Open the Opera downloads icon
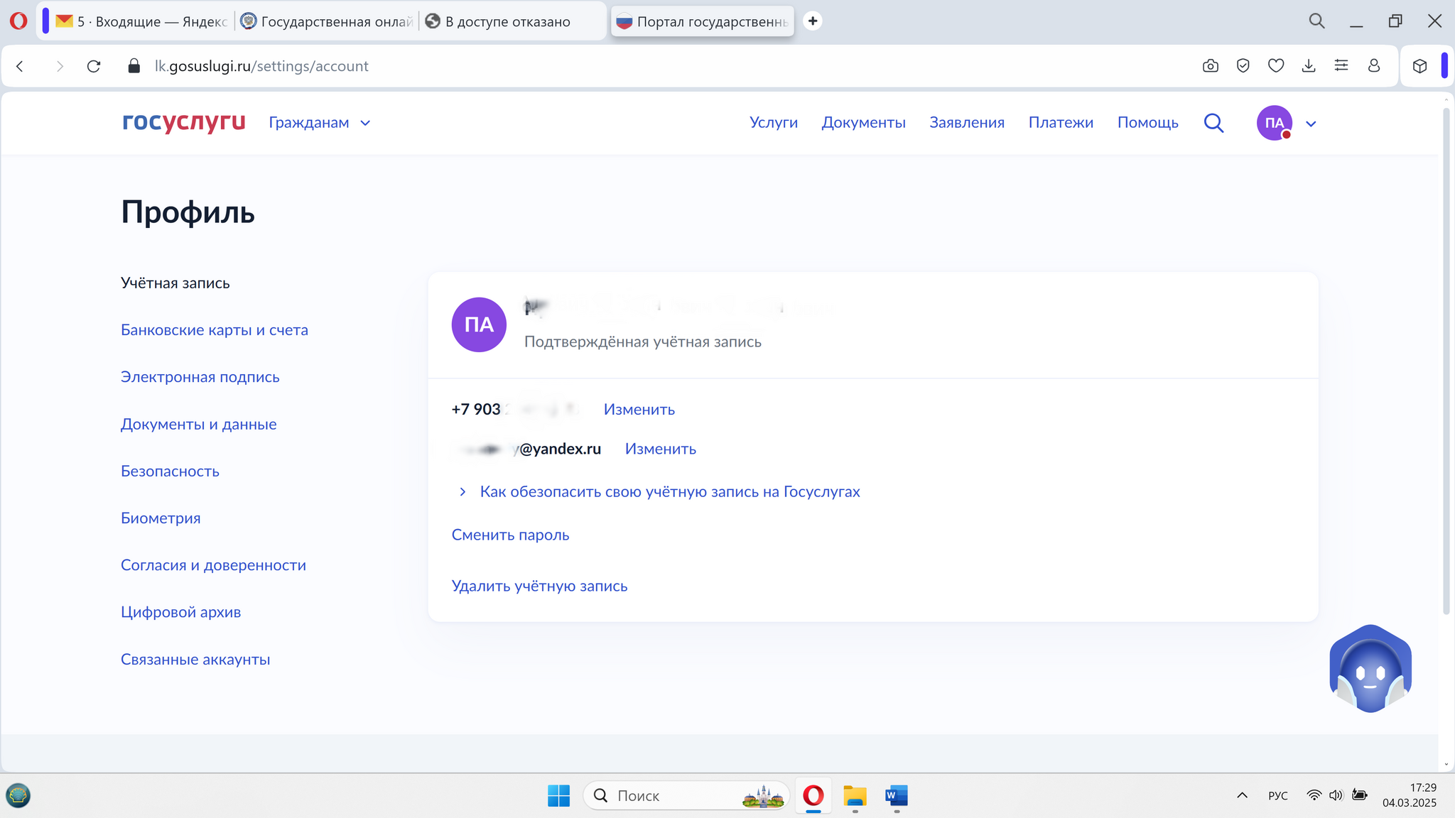This screenshot has height=818, width=1455. 1308,66
